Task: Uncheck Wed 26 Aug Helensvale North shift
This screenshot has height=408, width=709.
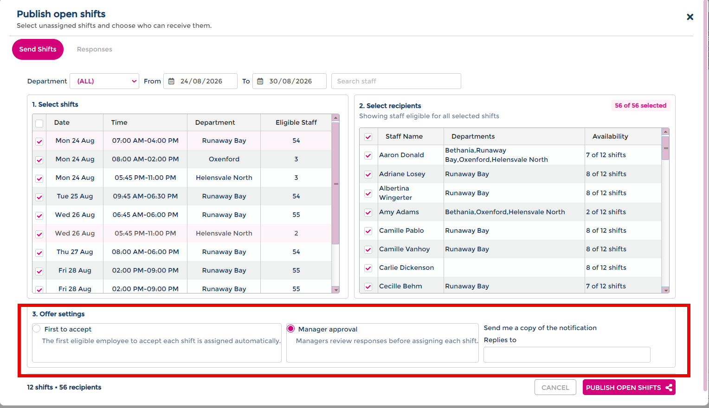Action: coord(39,234)
